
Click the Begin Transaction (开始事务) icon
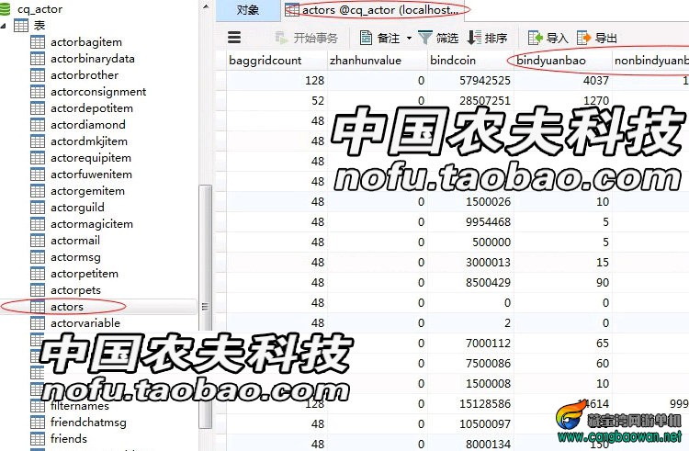point(281,38)
